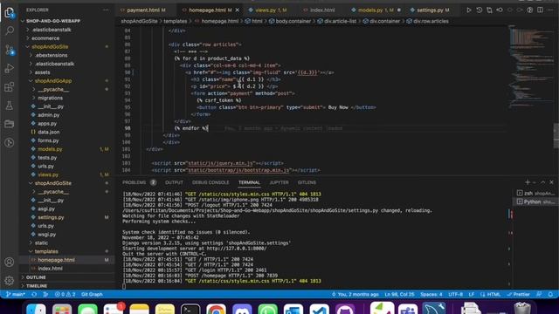Open data.json in the explorer

coord(49,132)
